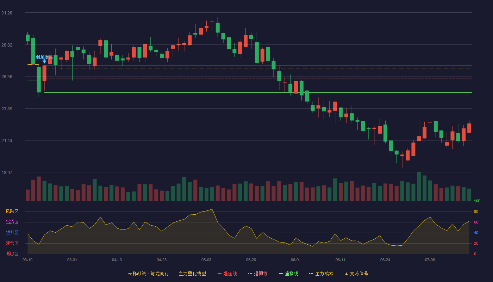The width and height of the screenshot is (493, 282).
Task: Click the 18.97 price axis label
Action: tap(7, 173)
